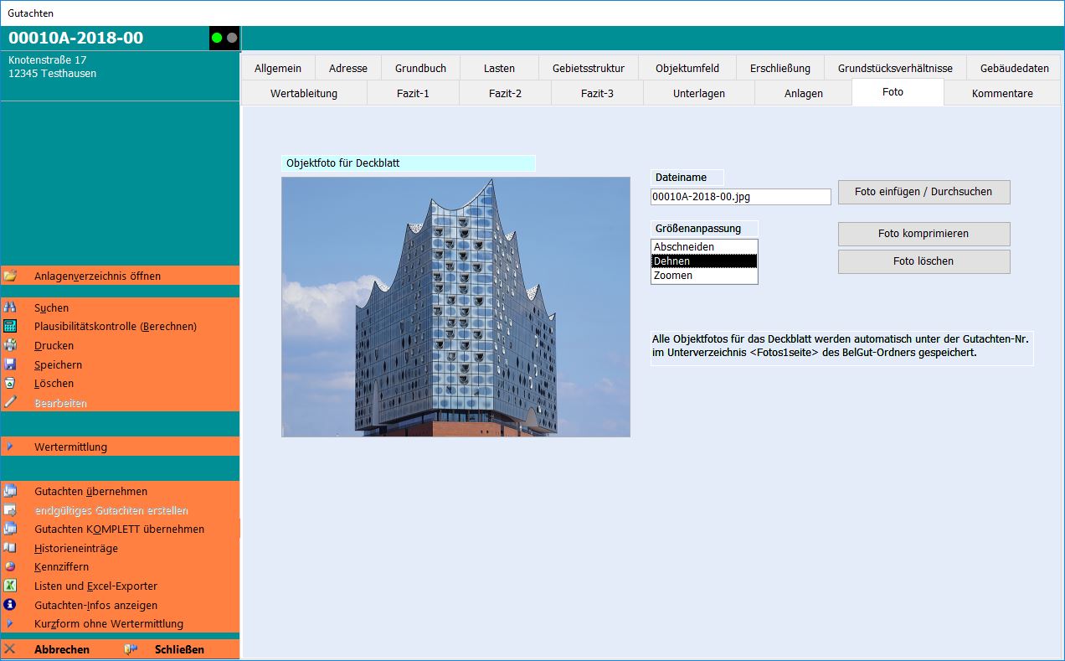Click the trash icon next to Löschen

click(x=10, y=383)
